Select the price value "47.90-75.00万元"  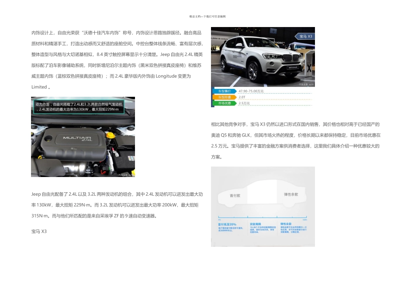click(x=251, y=91)
